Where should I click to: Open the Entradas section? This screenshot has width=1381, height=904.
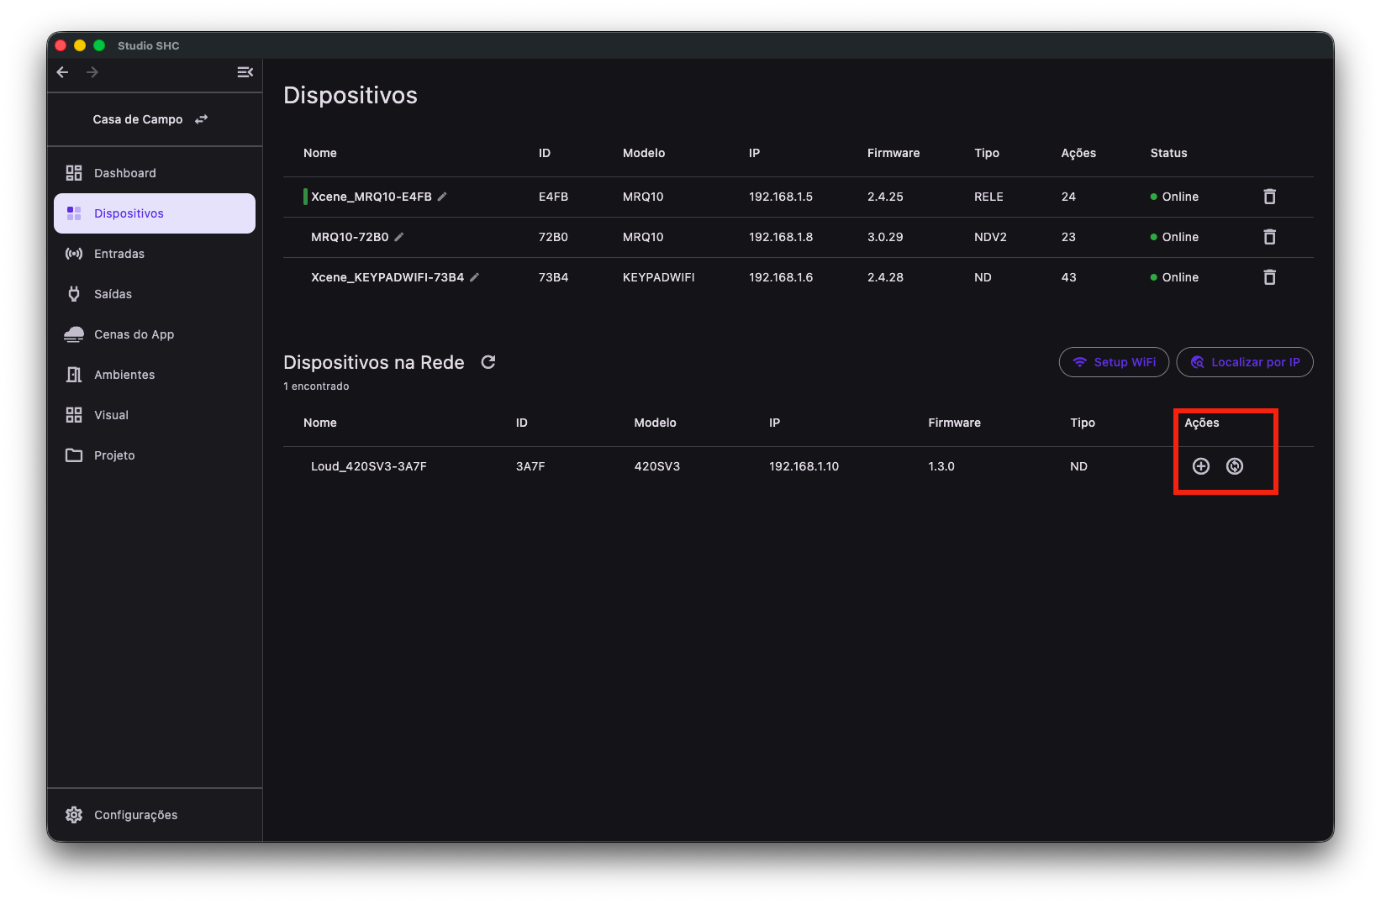[x=155, y=254]
